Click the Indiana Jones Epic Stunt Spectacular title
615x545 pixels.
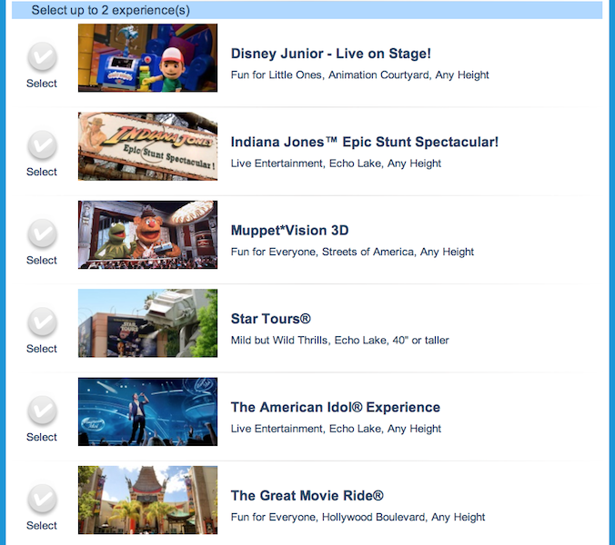click(x=365, y=142)
